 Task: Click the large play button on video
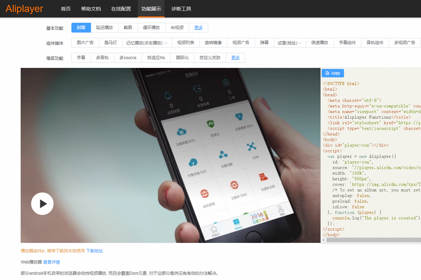pyautogui.click(x=42, y=204)
